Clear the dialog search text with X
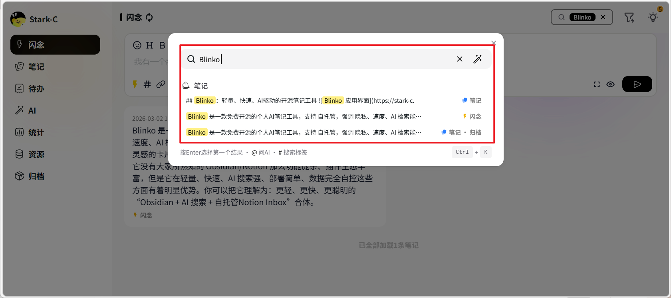 pos(460,59)
